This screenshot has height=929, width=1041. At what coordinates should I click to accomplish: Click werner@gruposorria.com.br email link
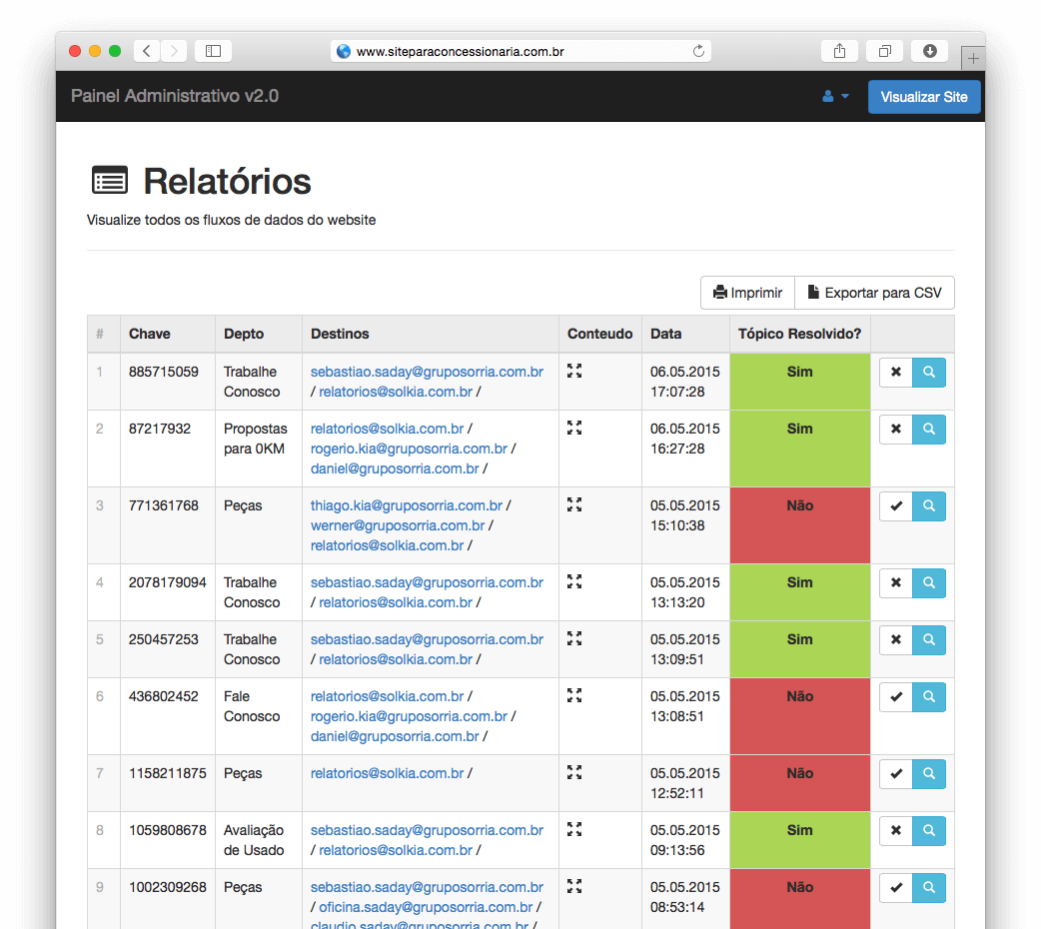pos(398,525)
